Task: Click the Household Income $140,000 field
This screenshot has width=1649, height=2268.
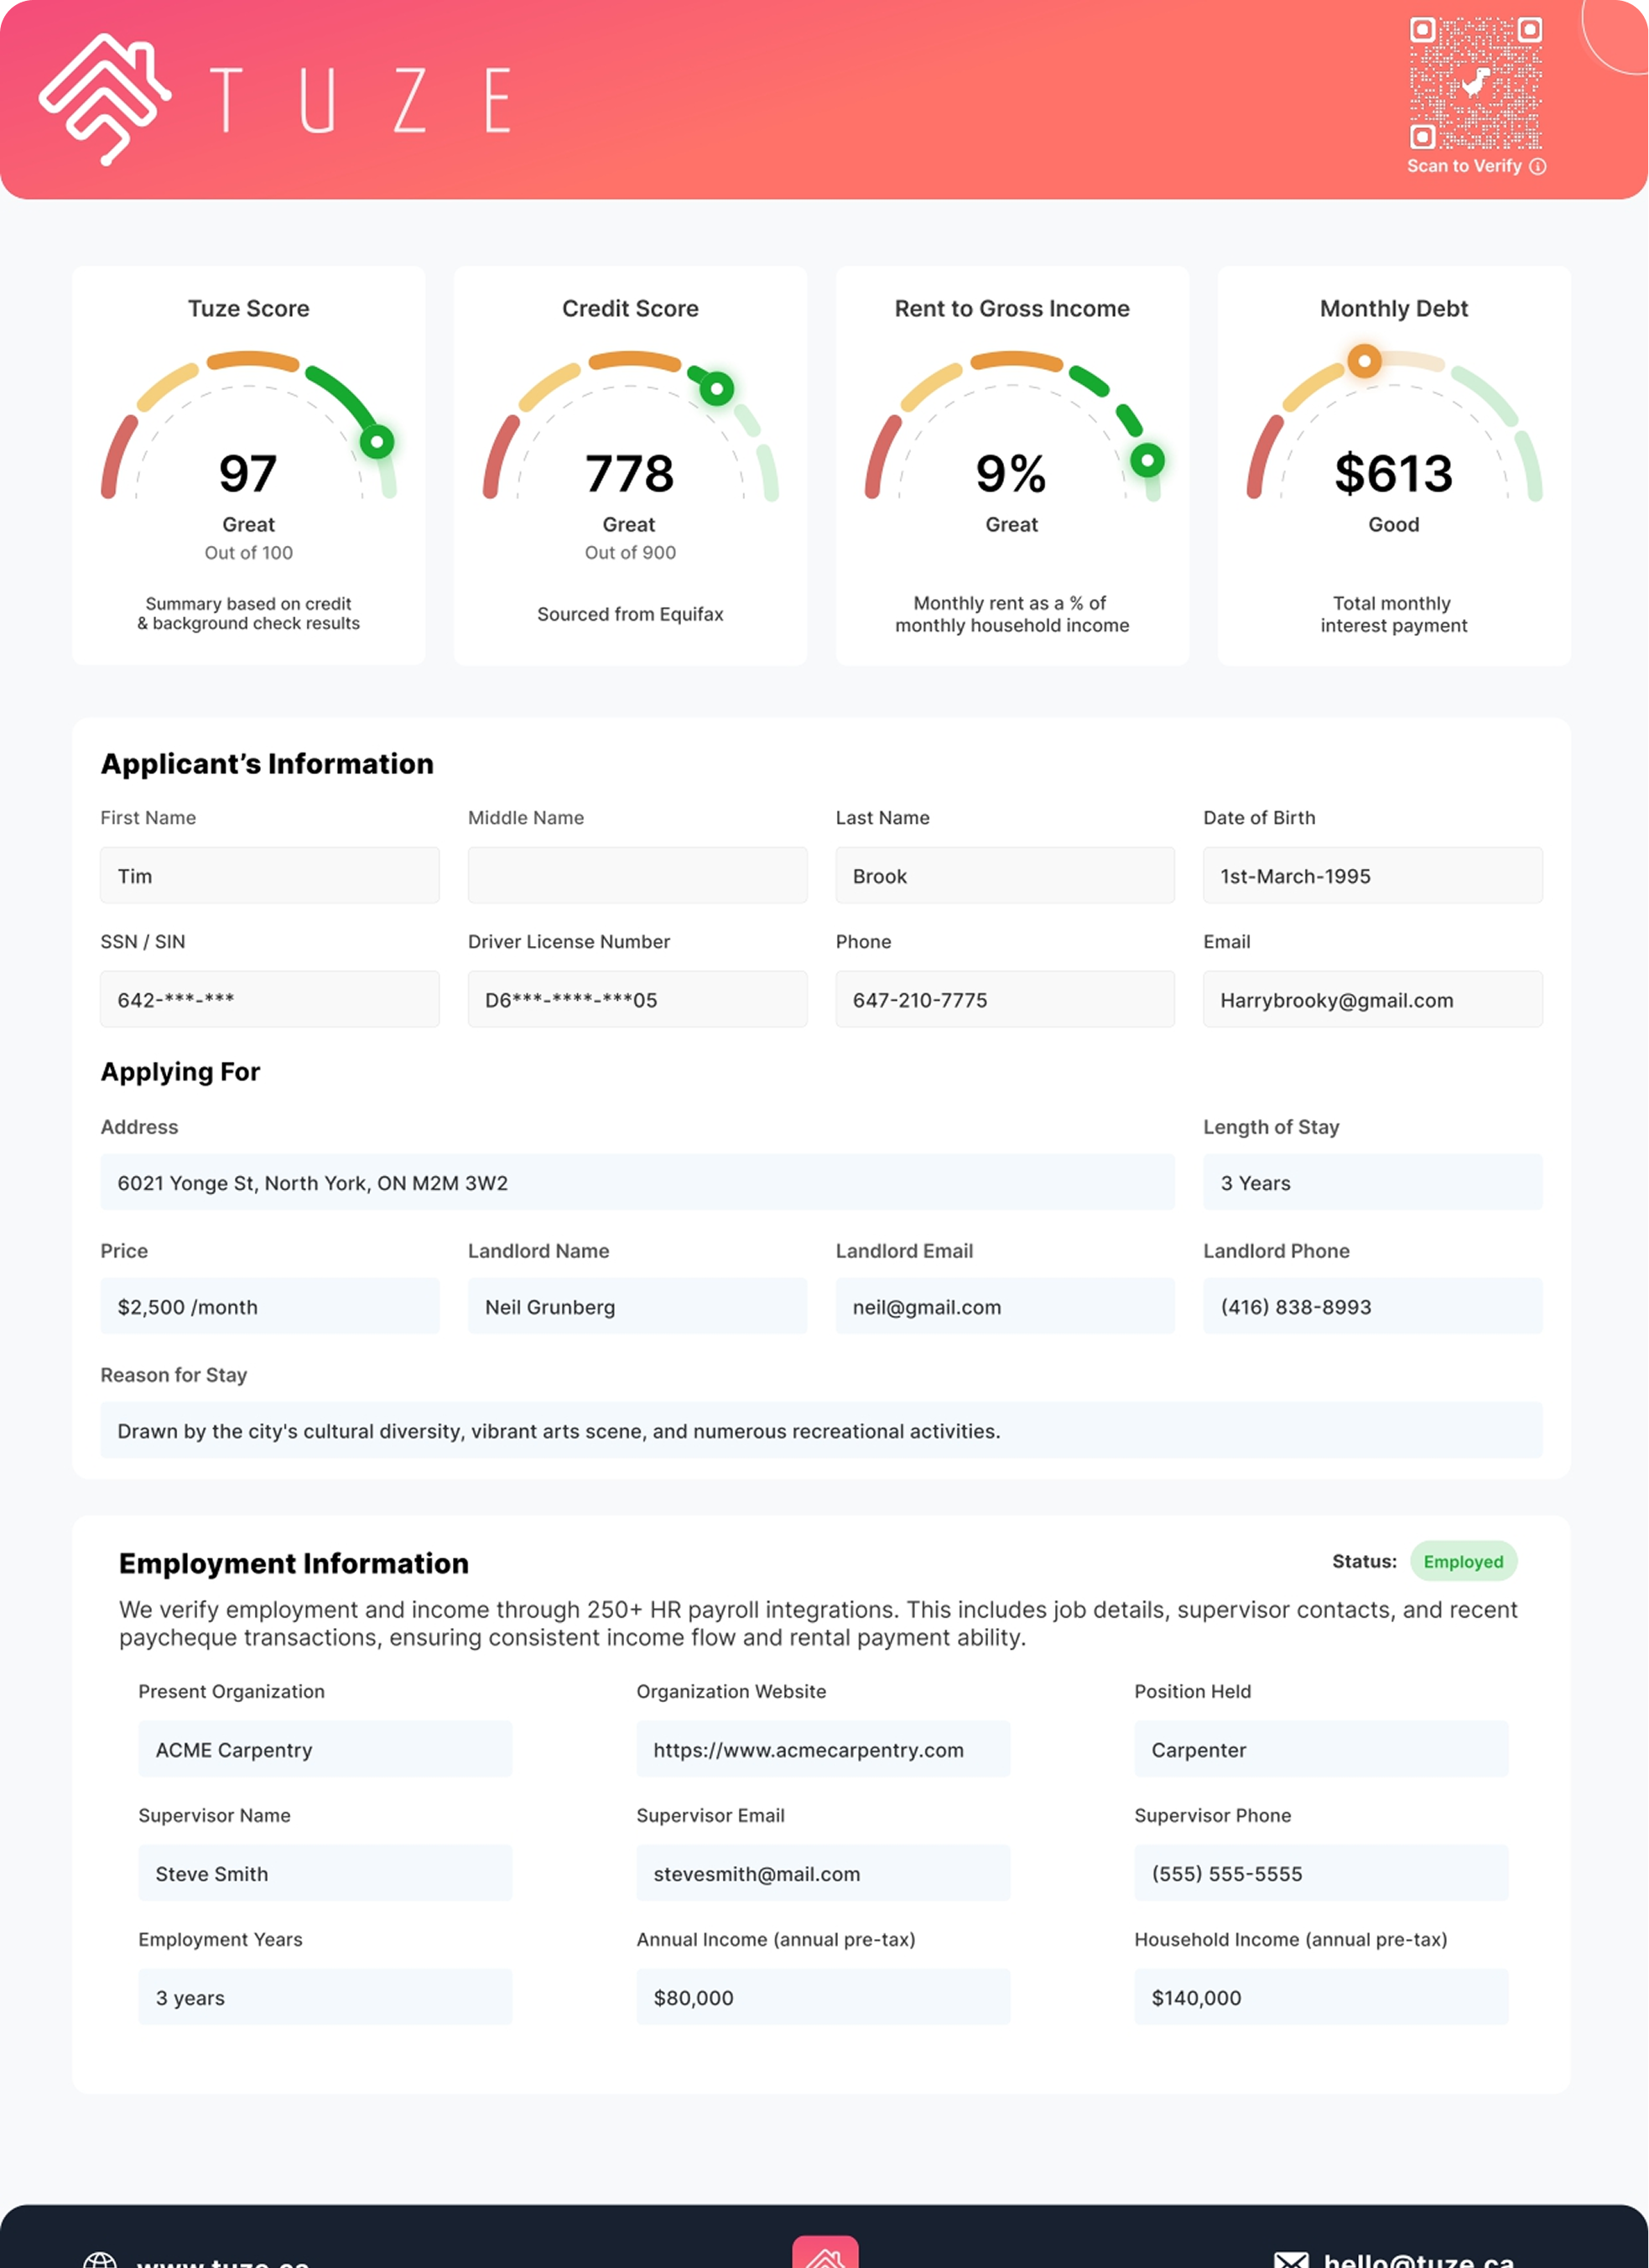Action: 1320,1998
